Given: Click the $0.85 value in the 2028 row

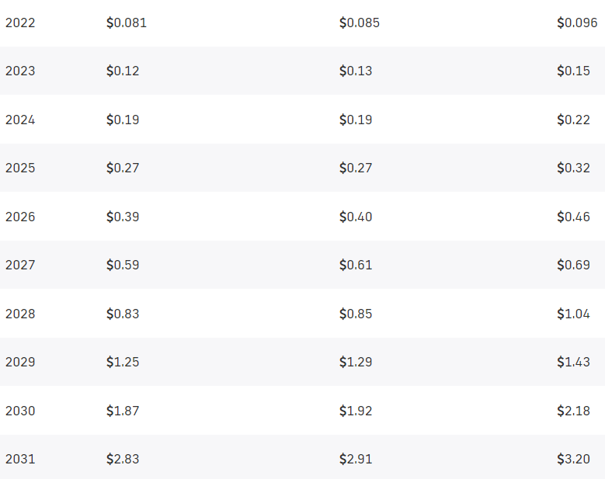Looking at the screenshot, I should 356,314.
